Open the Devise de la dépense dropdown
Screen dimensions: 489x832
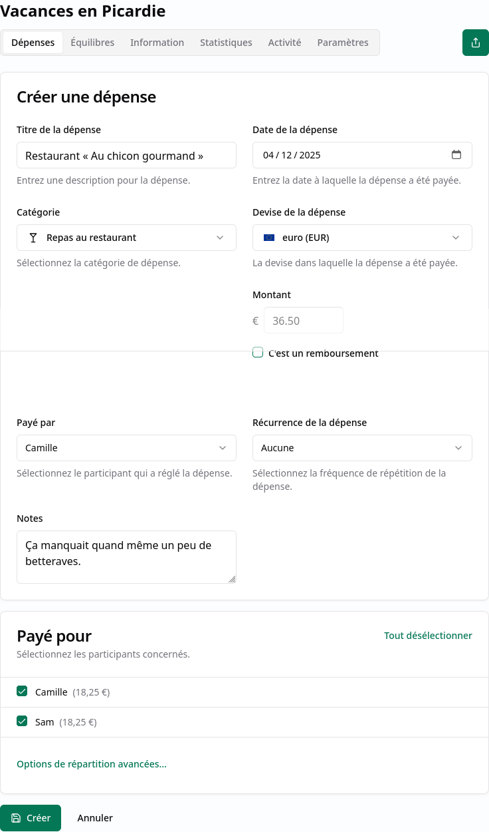pyautogui.click(x=362, y=238)
